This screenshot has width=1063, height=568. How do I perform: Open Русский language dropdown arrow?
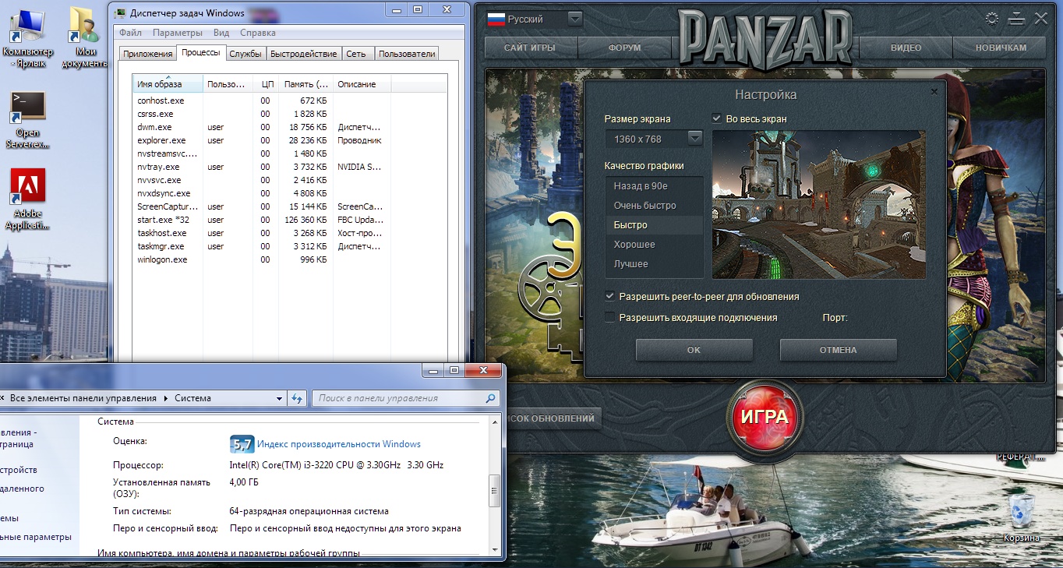coord(575,19)
